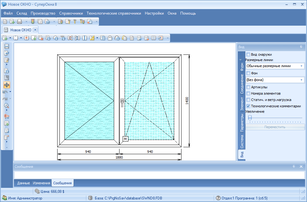Image resolution: width=307 pixels, height=202 pixels.
Task: Enable the Вид снаружи checkbox
Action: click(248, 54)
